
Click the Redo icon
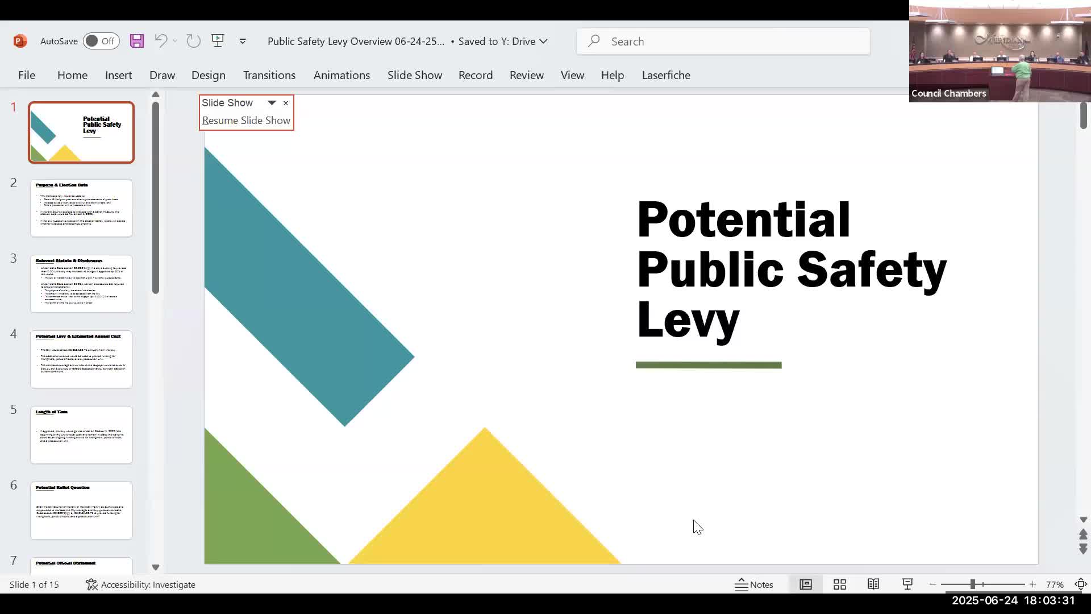(193, 41)
